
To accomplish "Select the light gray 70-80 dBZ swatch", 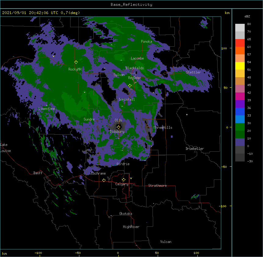I will [x=240, y=27].
